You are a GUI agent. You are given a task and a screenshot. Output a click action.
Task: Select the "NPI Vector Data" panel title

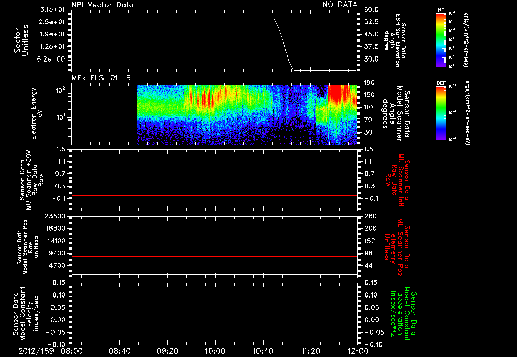102,5
